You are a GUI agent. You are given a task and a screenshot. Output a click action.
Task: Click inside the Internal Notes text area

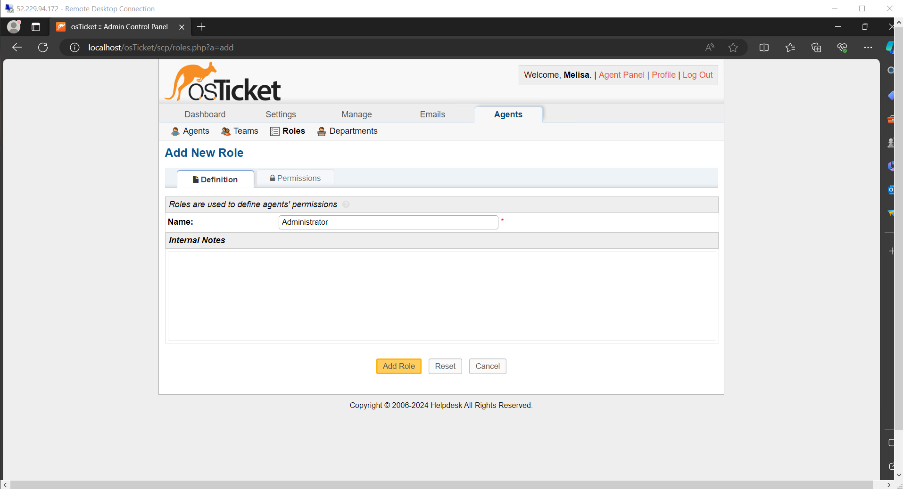tap(442, 296)
